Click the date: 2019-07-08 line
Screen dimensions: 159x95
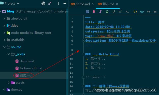tap(108, 27)
